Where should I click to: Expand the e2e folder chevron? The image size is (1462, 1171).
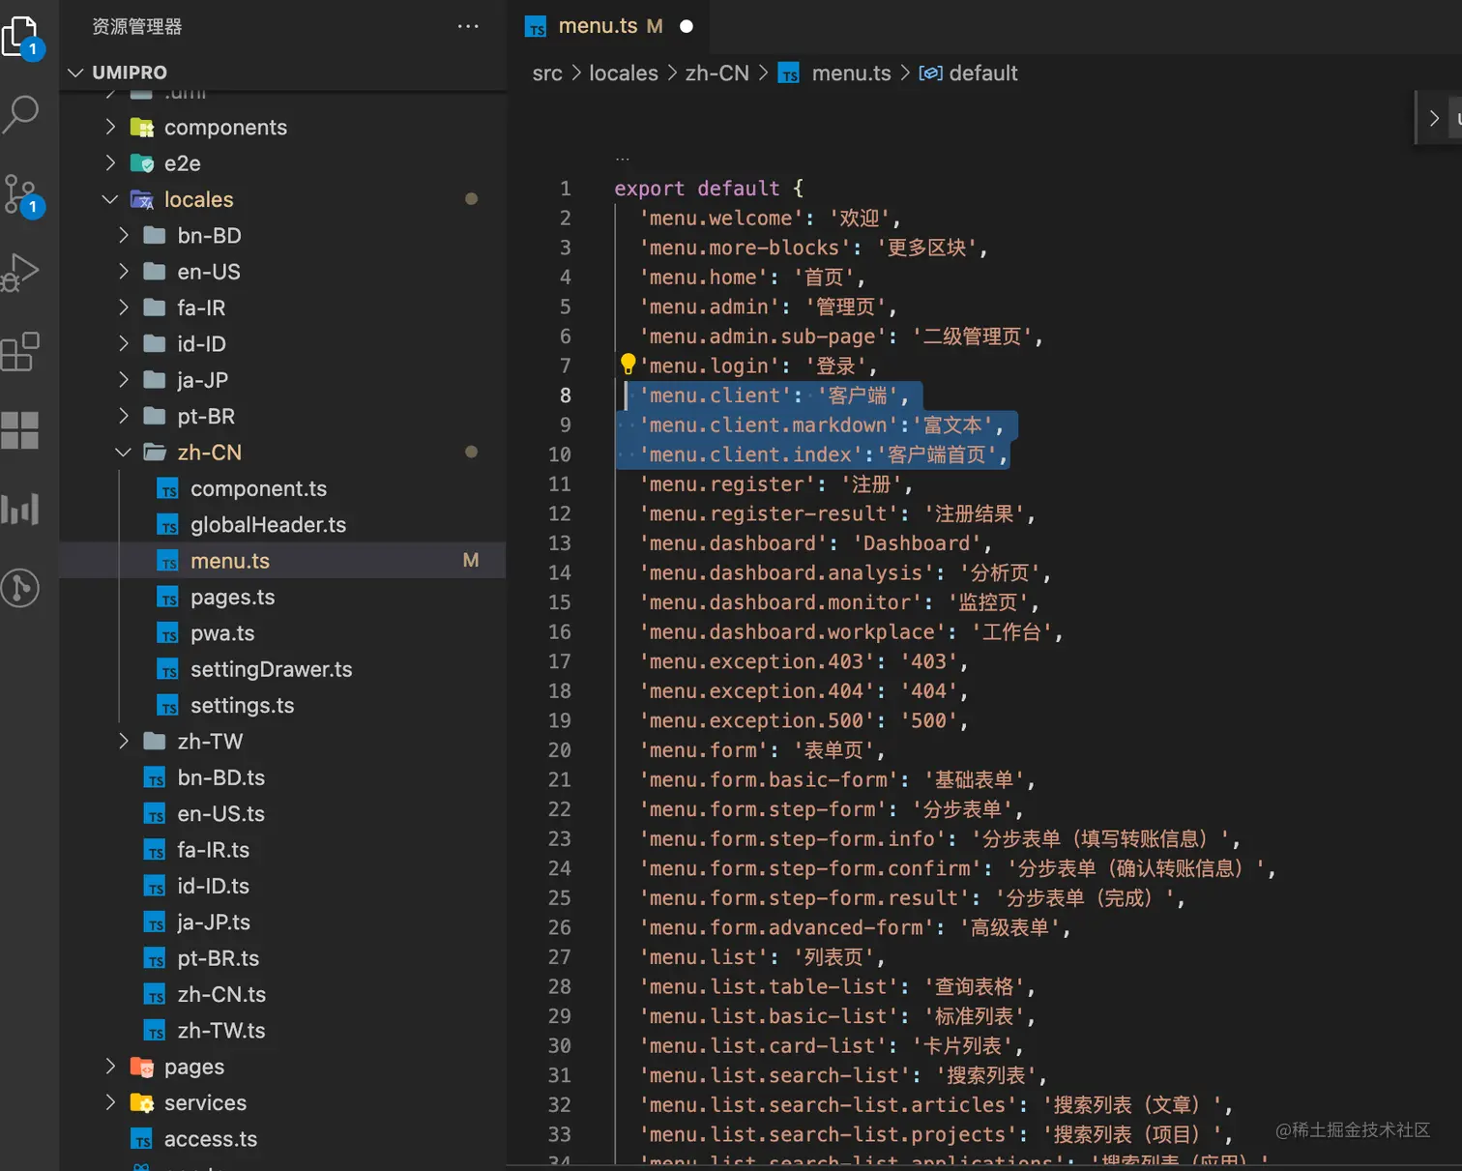pos(110,162)
